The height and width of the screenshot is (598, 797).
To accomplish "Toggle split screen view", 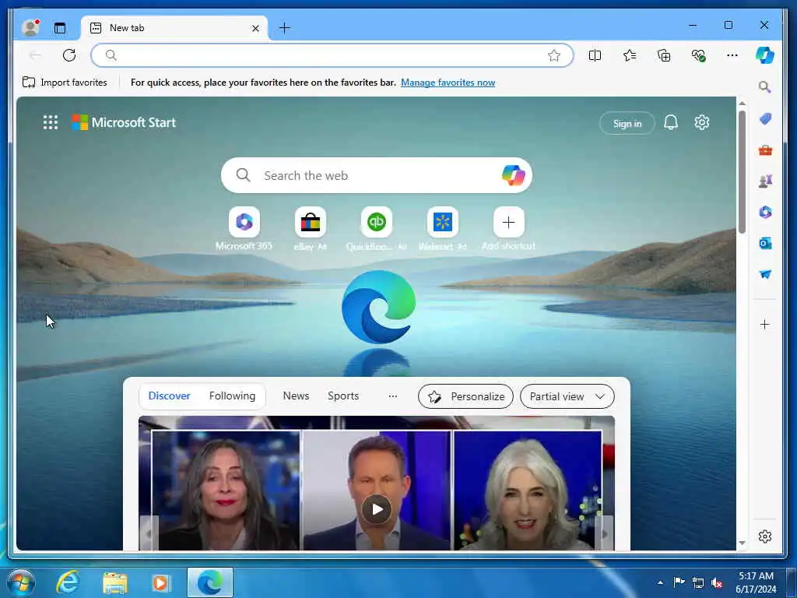I will [x=595, y=55].
